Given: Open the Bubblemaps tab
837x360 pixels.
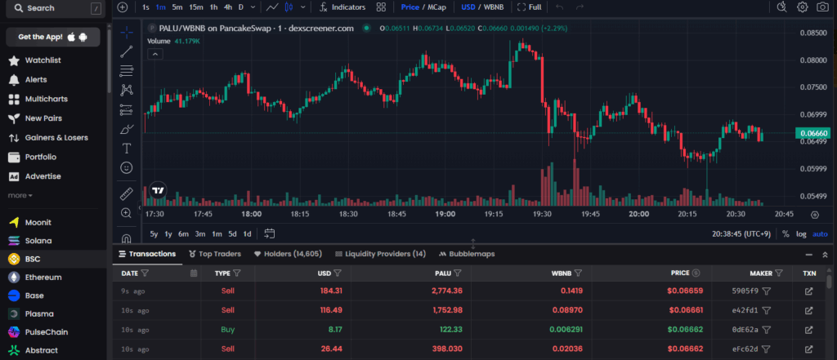Looking at the screenshot, I should (x=467, y=254).
